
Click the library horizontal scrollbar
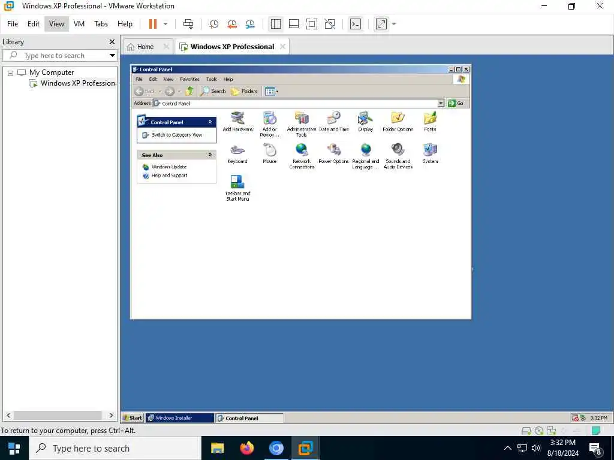click(x=59, y=416)
